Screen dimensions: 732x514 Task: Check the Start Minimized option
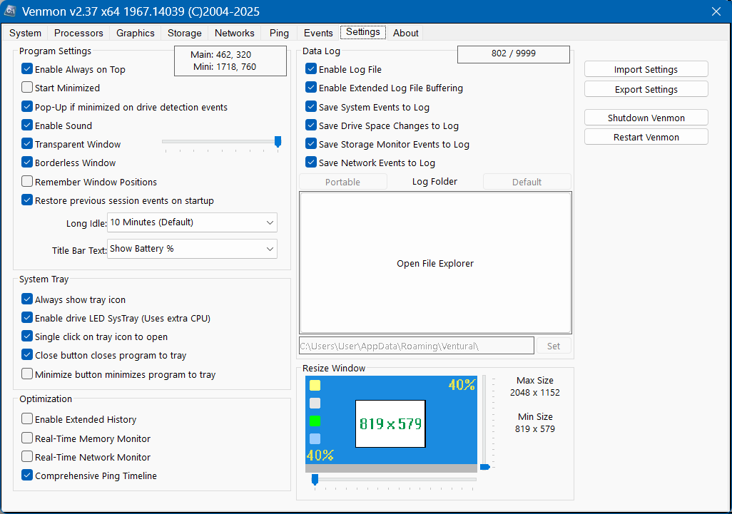[x=27, y=88]
